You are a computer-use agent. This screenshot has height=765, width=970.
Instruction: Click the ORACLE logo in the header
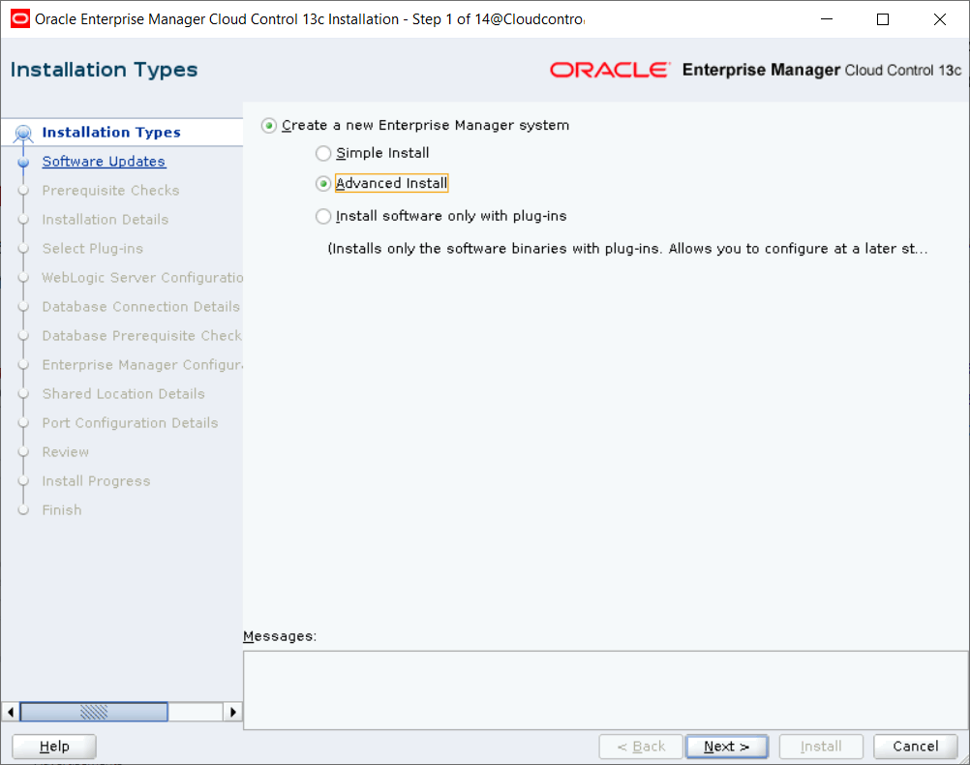coord(610,70)
